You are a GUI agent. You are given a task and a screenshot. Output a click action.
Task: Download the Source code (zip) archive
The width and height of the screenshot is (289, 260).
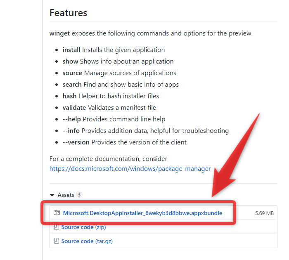pos(83,227)
